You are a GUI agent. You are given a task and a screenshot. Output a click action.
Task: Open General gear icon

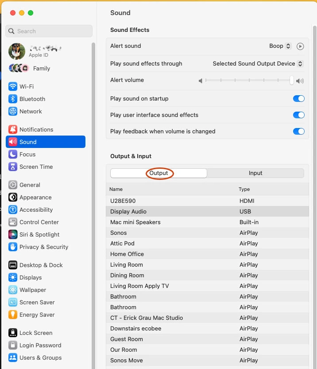pyautogui.click(x=13, y=185)
